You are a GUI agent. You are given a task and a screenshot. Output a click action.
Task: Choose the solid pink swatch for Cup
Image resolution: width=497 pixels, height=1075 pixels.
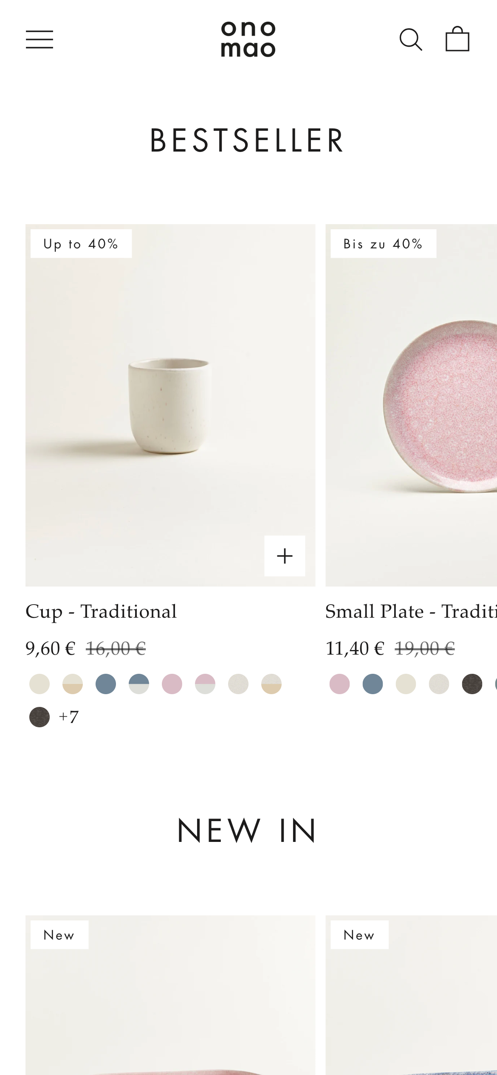click(x=172, y=684)
